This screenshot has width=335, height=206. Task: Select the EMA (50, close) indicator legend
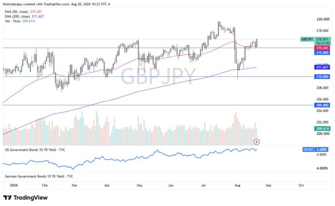pos(23,12)
